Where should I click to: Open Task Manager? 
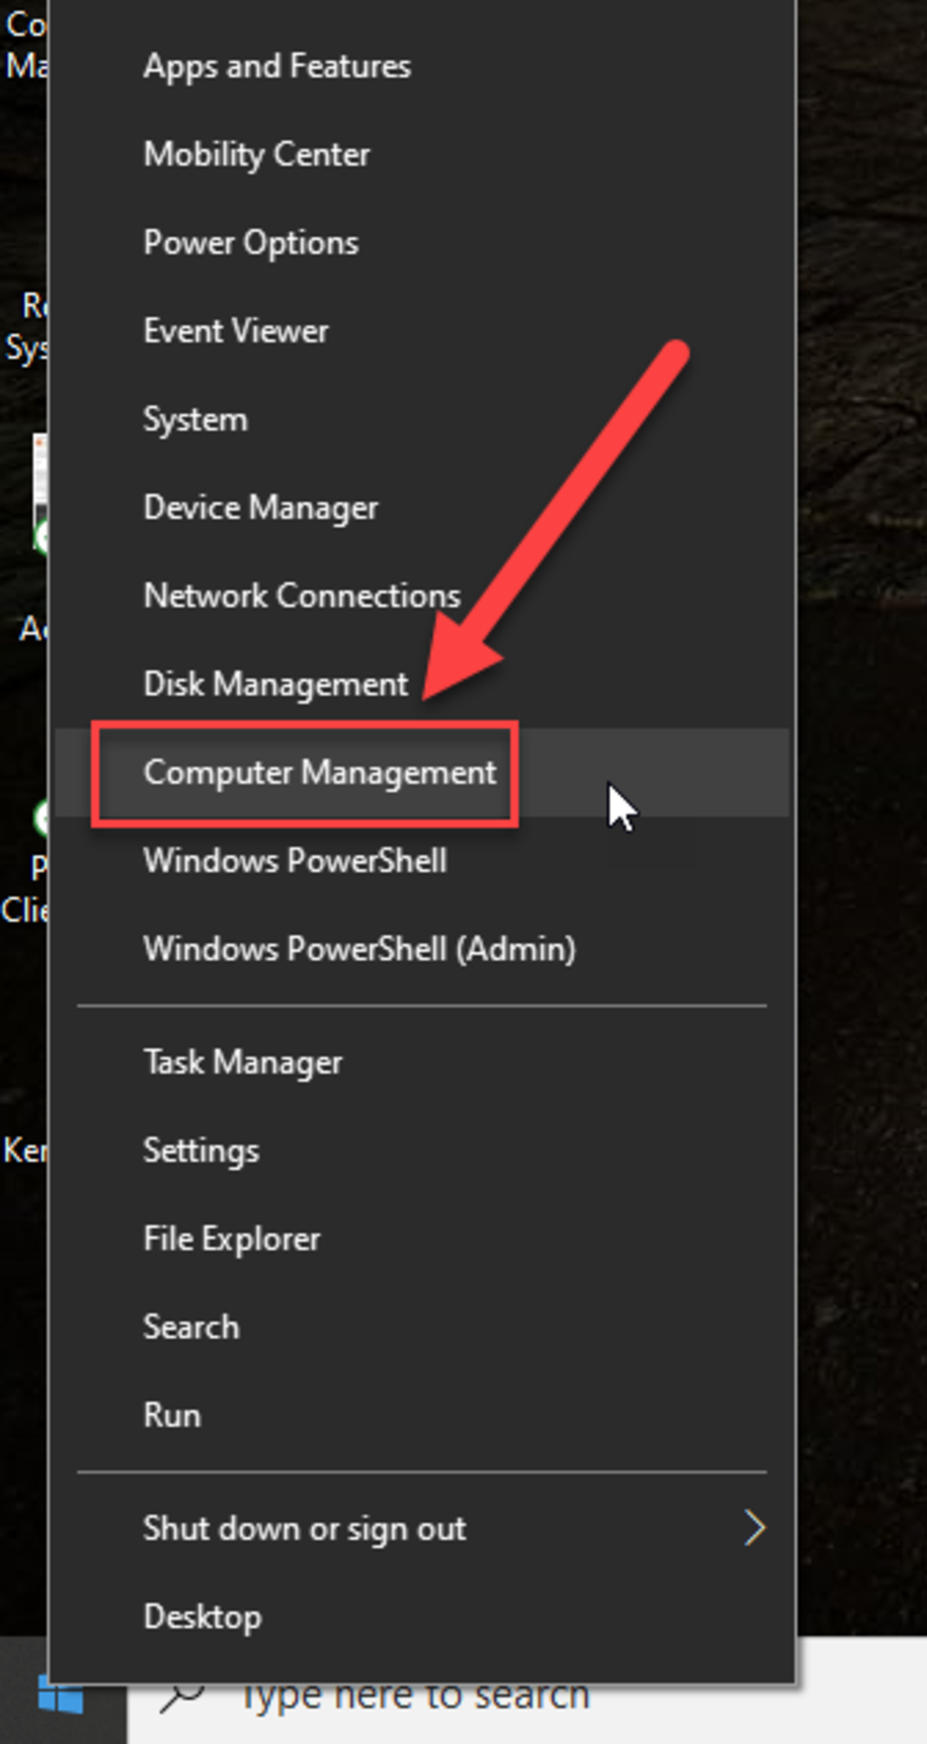coord(243,1061)
